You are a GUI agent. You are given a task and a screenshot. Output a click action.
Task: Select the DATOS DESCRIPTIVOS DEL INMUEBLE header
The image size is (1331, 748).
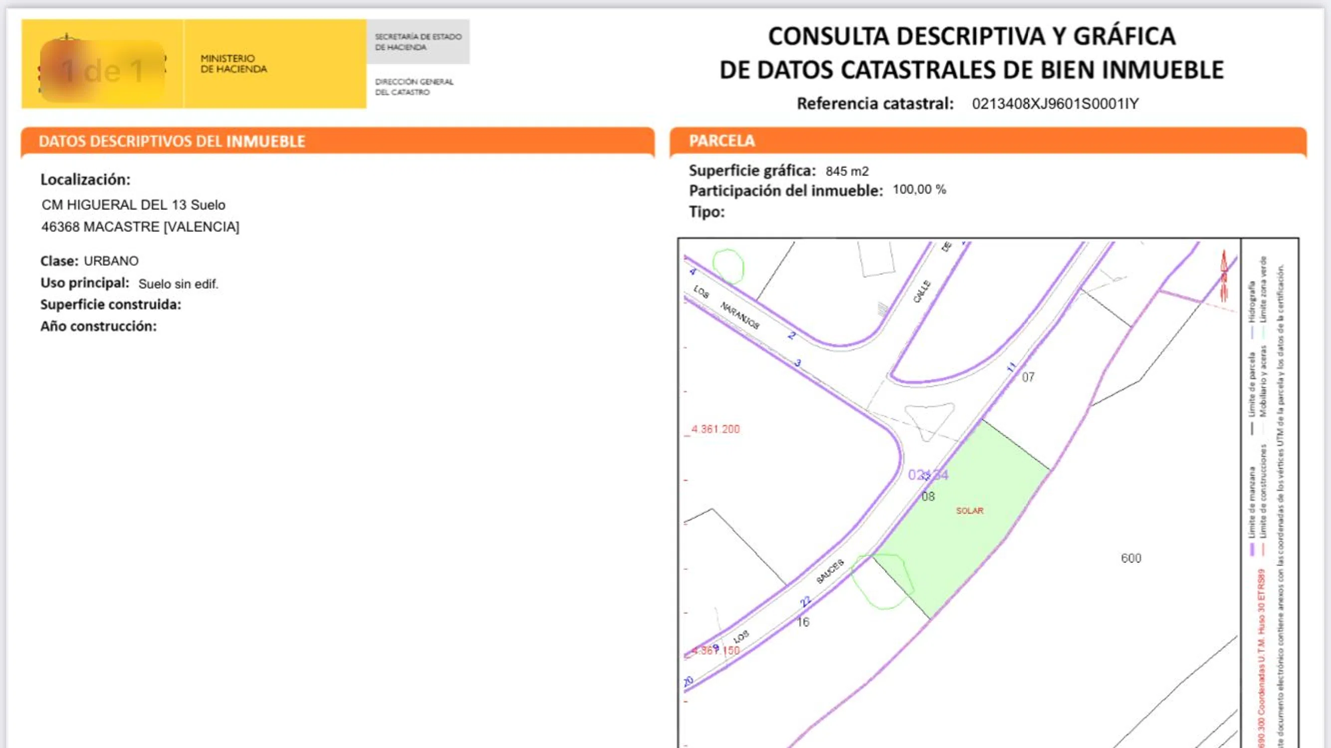(172, 142)
